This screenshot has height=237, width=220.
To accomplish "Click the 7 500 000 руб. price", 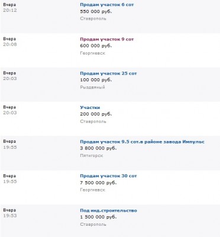I will [x=98, y=182].
